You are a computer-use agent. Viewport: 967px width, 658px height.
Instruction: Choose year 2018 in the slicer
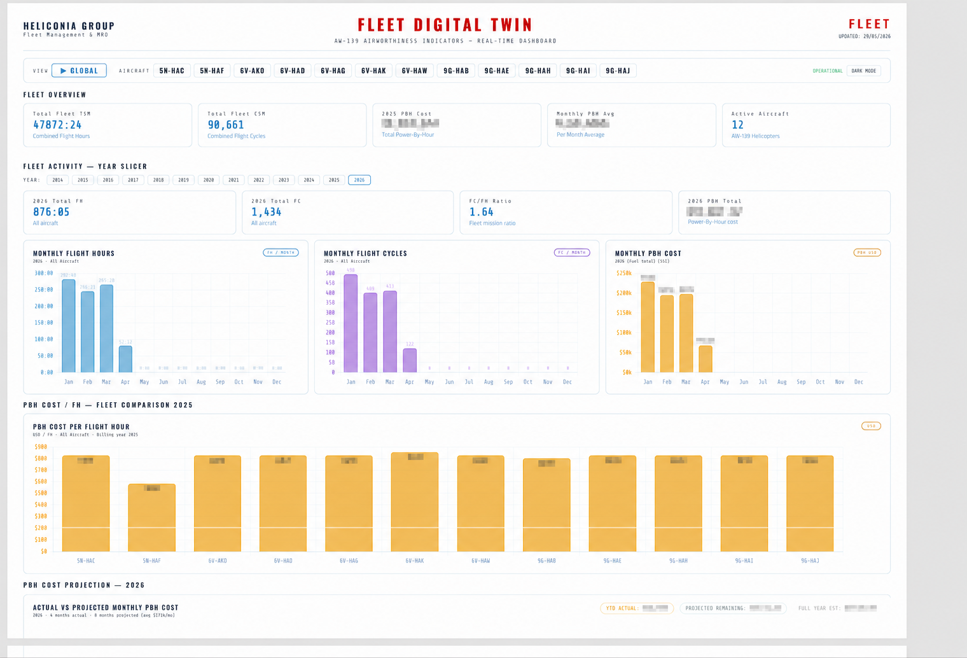[158, 180]
